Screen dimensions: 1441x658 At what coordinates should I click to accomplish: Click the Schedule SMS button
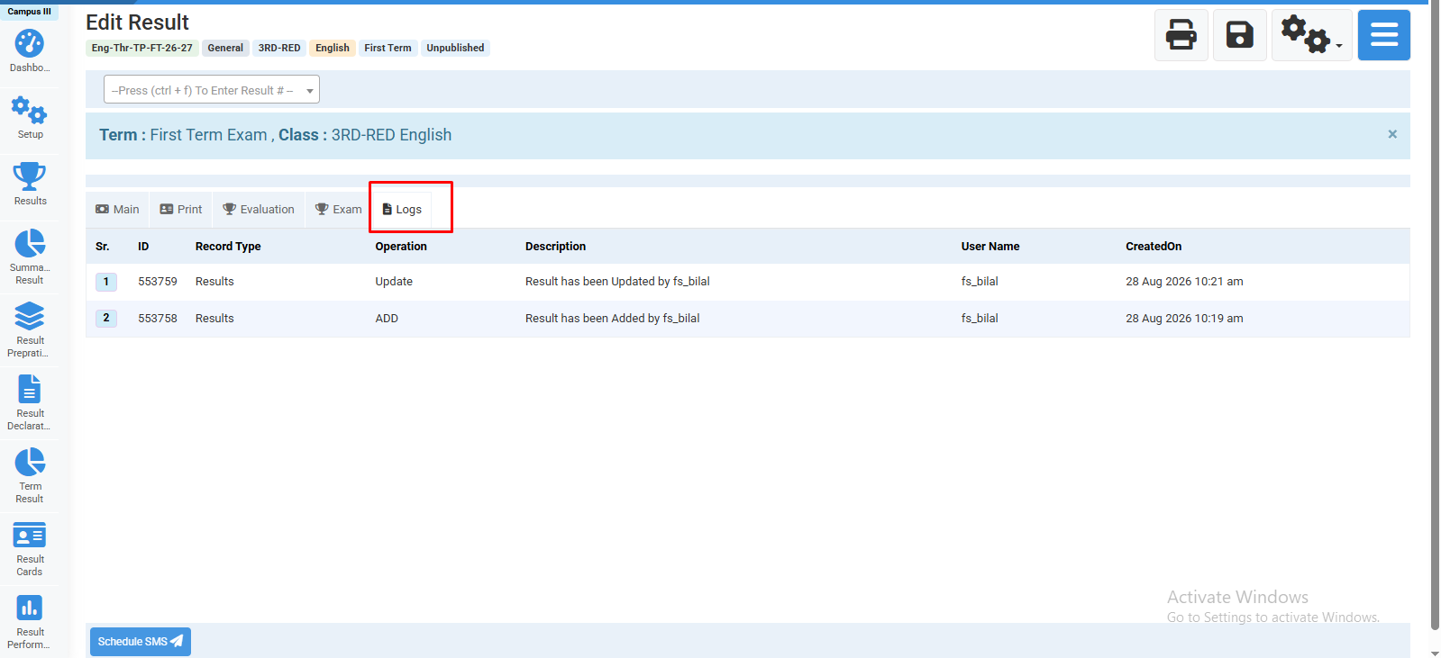click(141, 642)
